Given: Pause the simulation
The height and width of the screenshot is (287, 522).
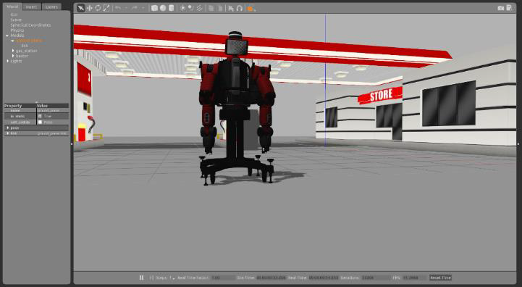Looking at the screenshot, I should [141, 278].
